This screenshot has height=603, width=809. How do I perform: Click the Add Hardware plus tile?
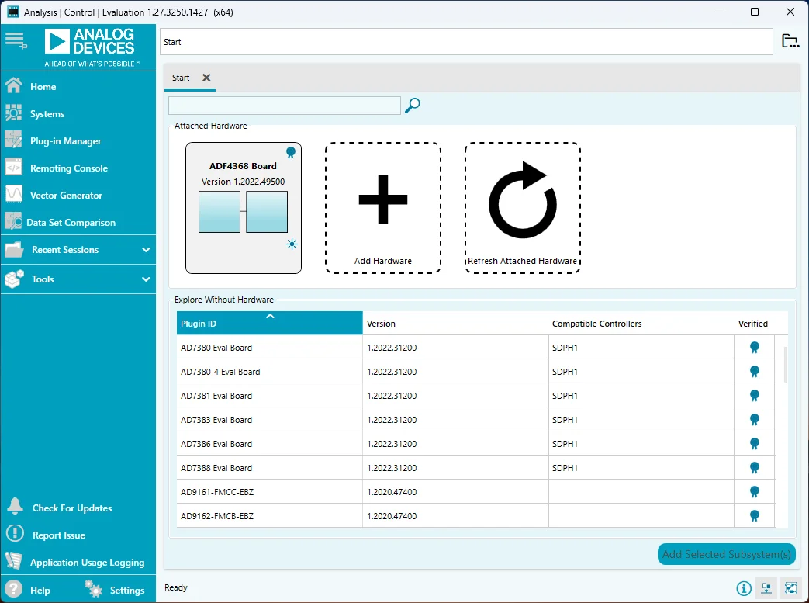pos(383,207)
